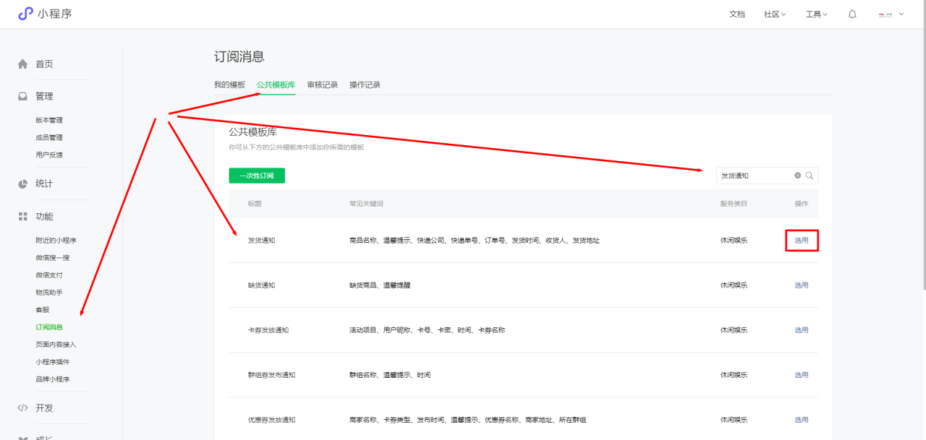Click the 管理 inbox icon in sidebar
The height and width of the screenshot is (440, 926).
(23, 97)
